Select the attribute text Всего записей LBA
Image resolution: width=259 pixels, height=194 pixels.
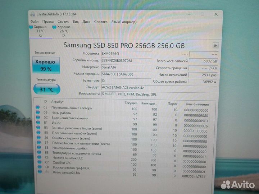pos(66,173)
